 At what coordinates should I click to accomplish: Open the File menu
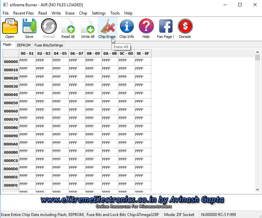tap(6, 13)
